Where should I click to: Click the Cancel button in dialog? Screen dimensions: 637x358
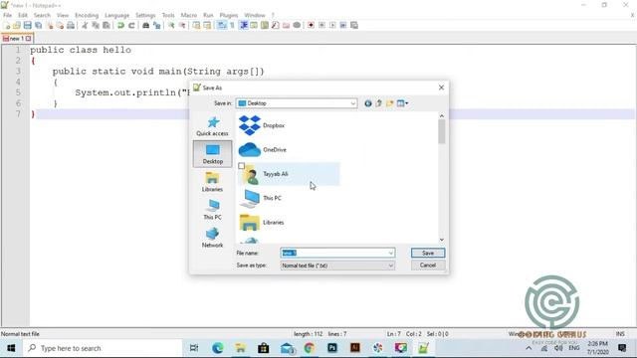428,266
